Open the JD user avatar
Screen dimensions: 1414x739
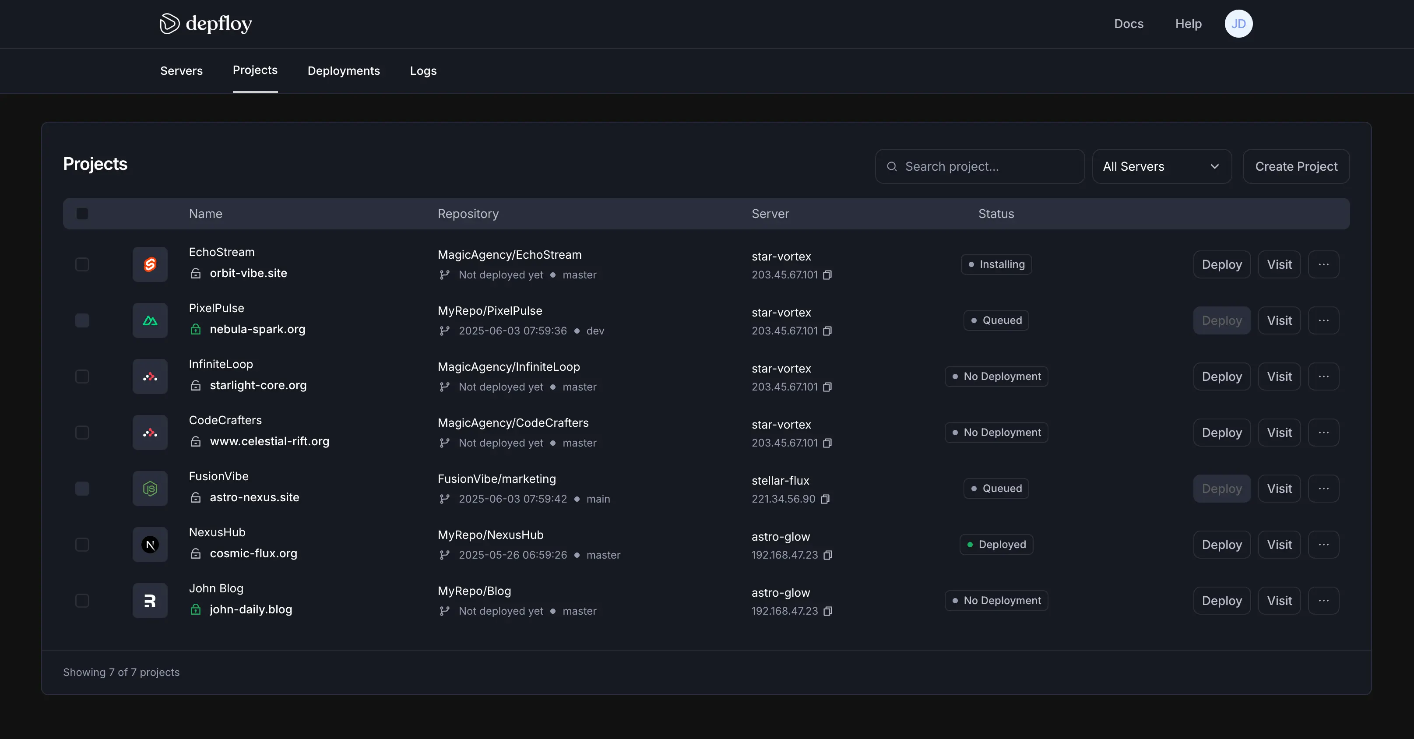pyautogui.click(x=1238, y=24)
